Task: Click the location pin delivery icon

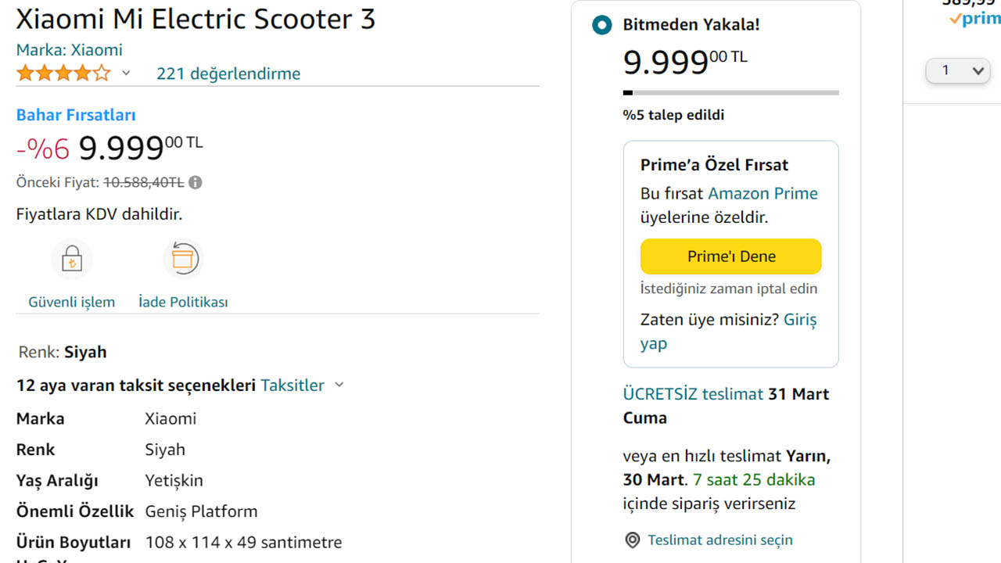Action: tap(632, 540)
